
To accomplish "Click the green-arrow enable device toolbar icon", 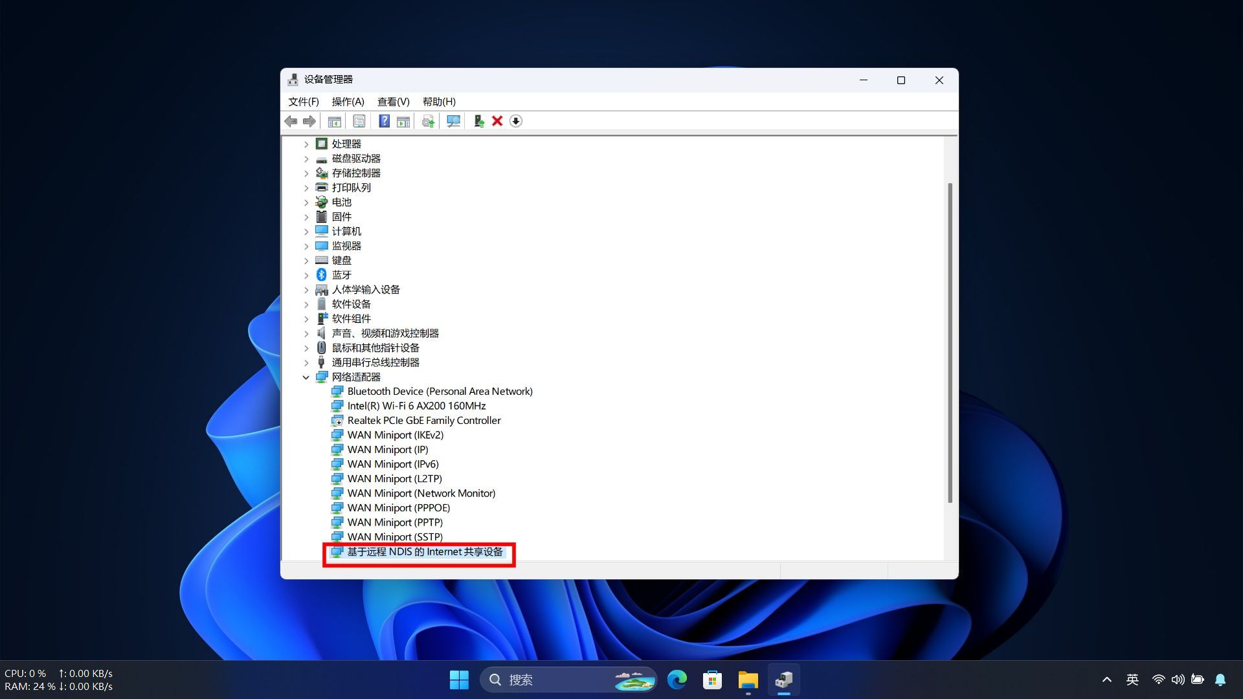I will (x=479, y=121).
